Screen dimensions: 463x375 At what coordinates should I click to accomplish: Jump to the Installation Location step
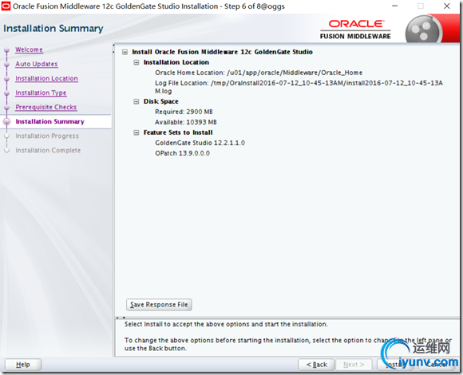pyautogui.click(x=46, y=78)
